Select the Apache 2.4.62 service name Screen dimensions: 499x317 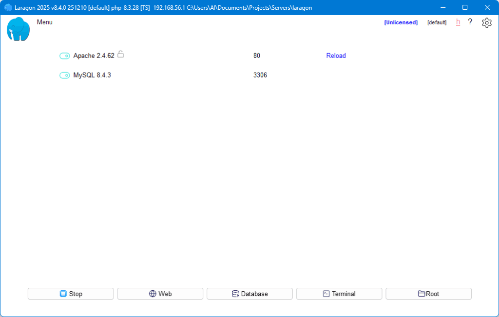point(94,56)
